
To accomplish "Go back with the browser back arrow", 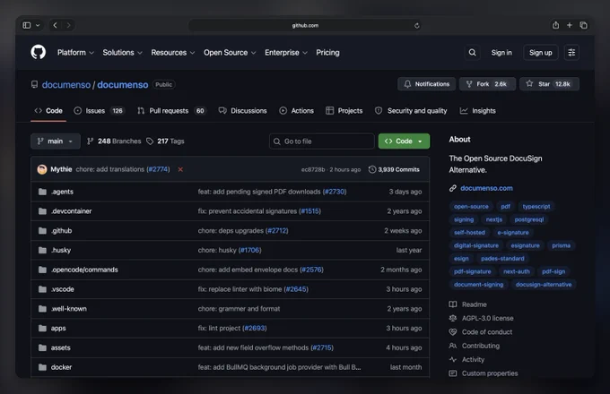I will [x=56, y=25].
